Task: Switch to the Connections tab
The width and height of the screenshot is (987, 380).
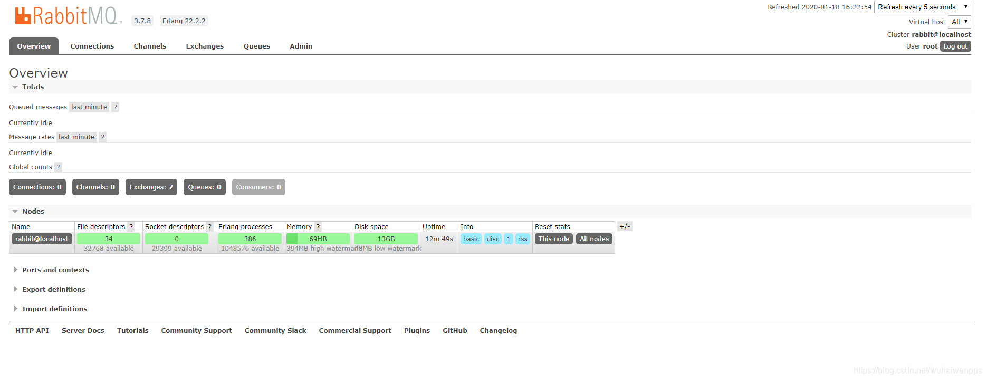Action: pyautogui.click(x=92, y=46)
